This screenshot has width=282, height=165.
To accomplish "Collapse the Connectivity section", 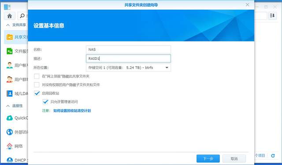I will click(x=8, y=106).
